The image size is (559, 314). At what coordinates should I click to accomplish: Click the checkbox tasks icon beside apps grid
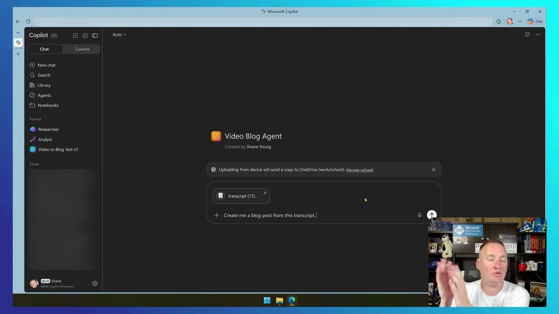click(85, 35)
